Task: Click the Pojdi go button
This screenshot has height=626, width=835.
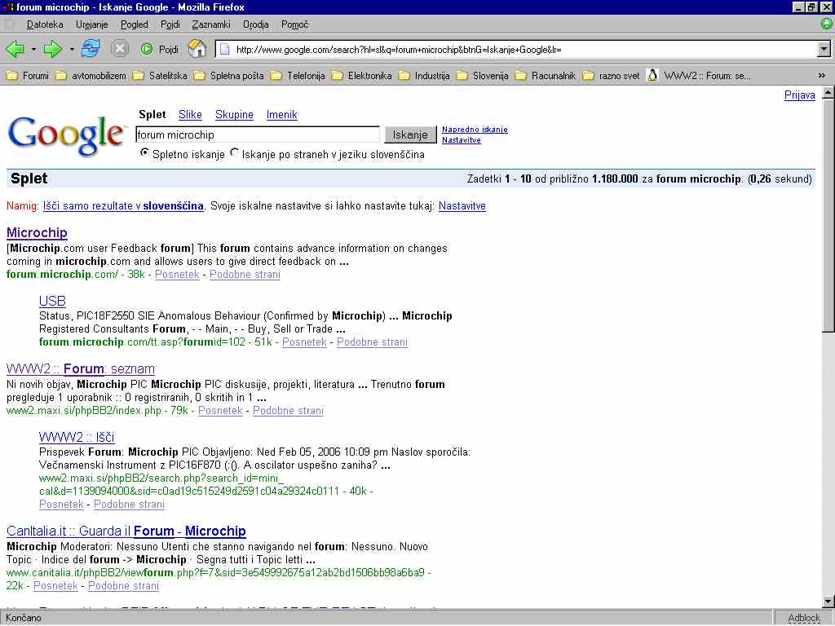Action: point(159,50)
